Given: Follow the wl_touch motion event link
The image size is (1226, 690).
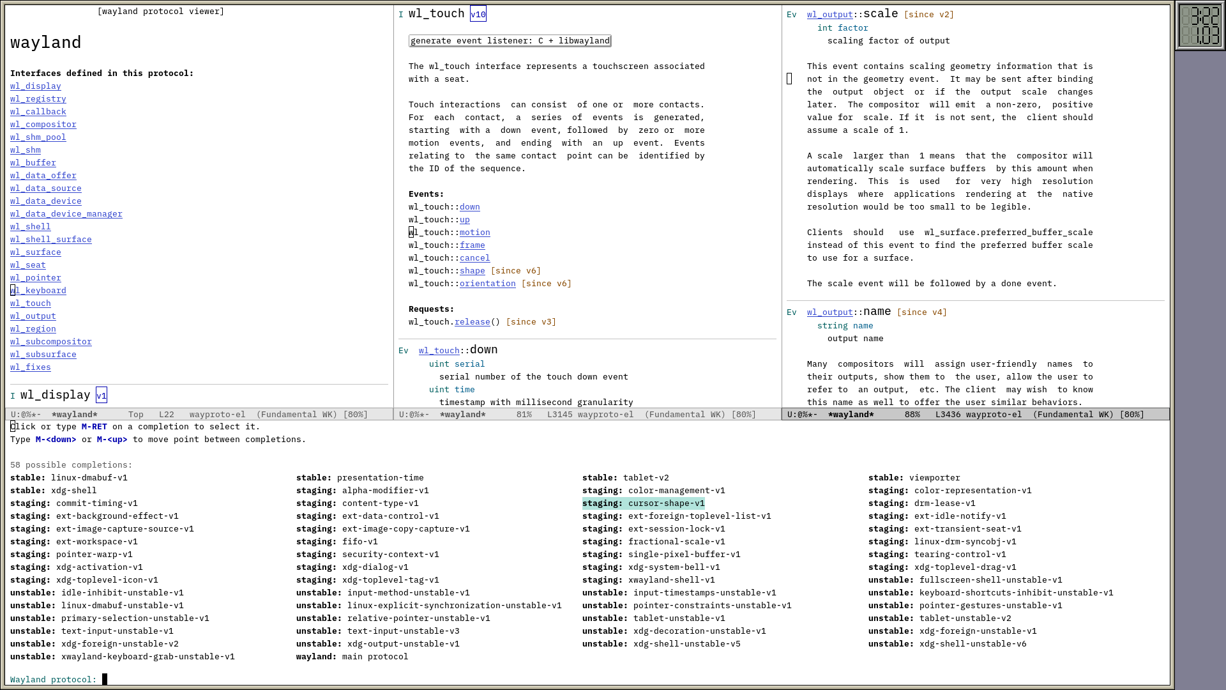Looking at the screenshot, I should [x=474, y=233].
